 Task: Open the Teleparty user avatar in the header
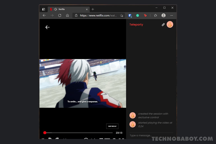tap(170, 24)
